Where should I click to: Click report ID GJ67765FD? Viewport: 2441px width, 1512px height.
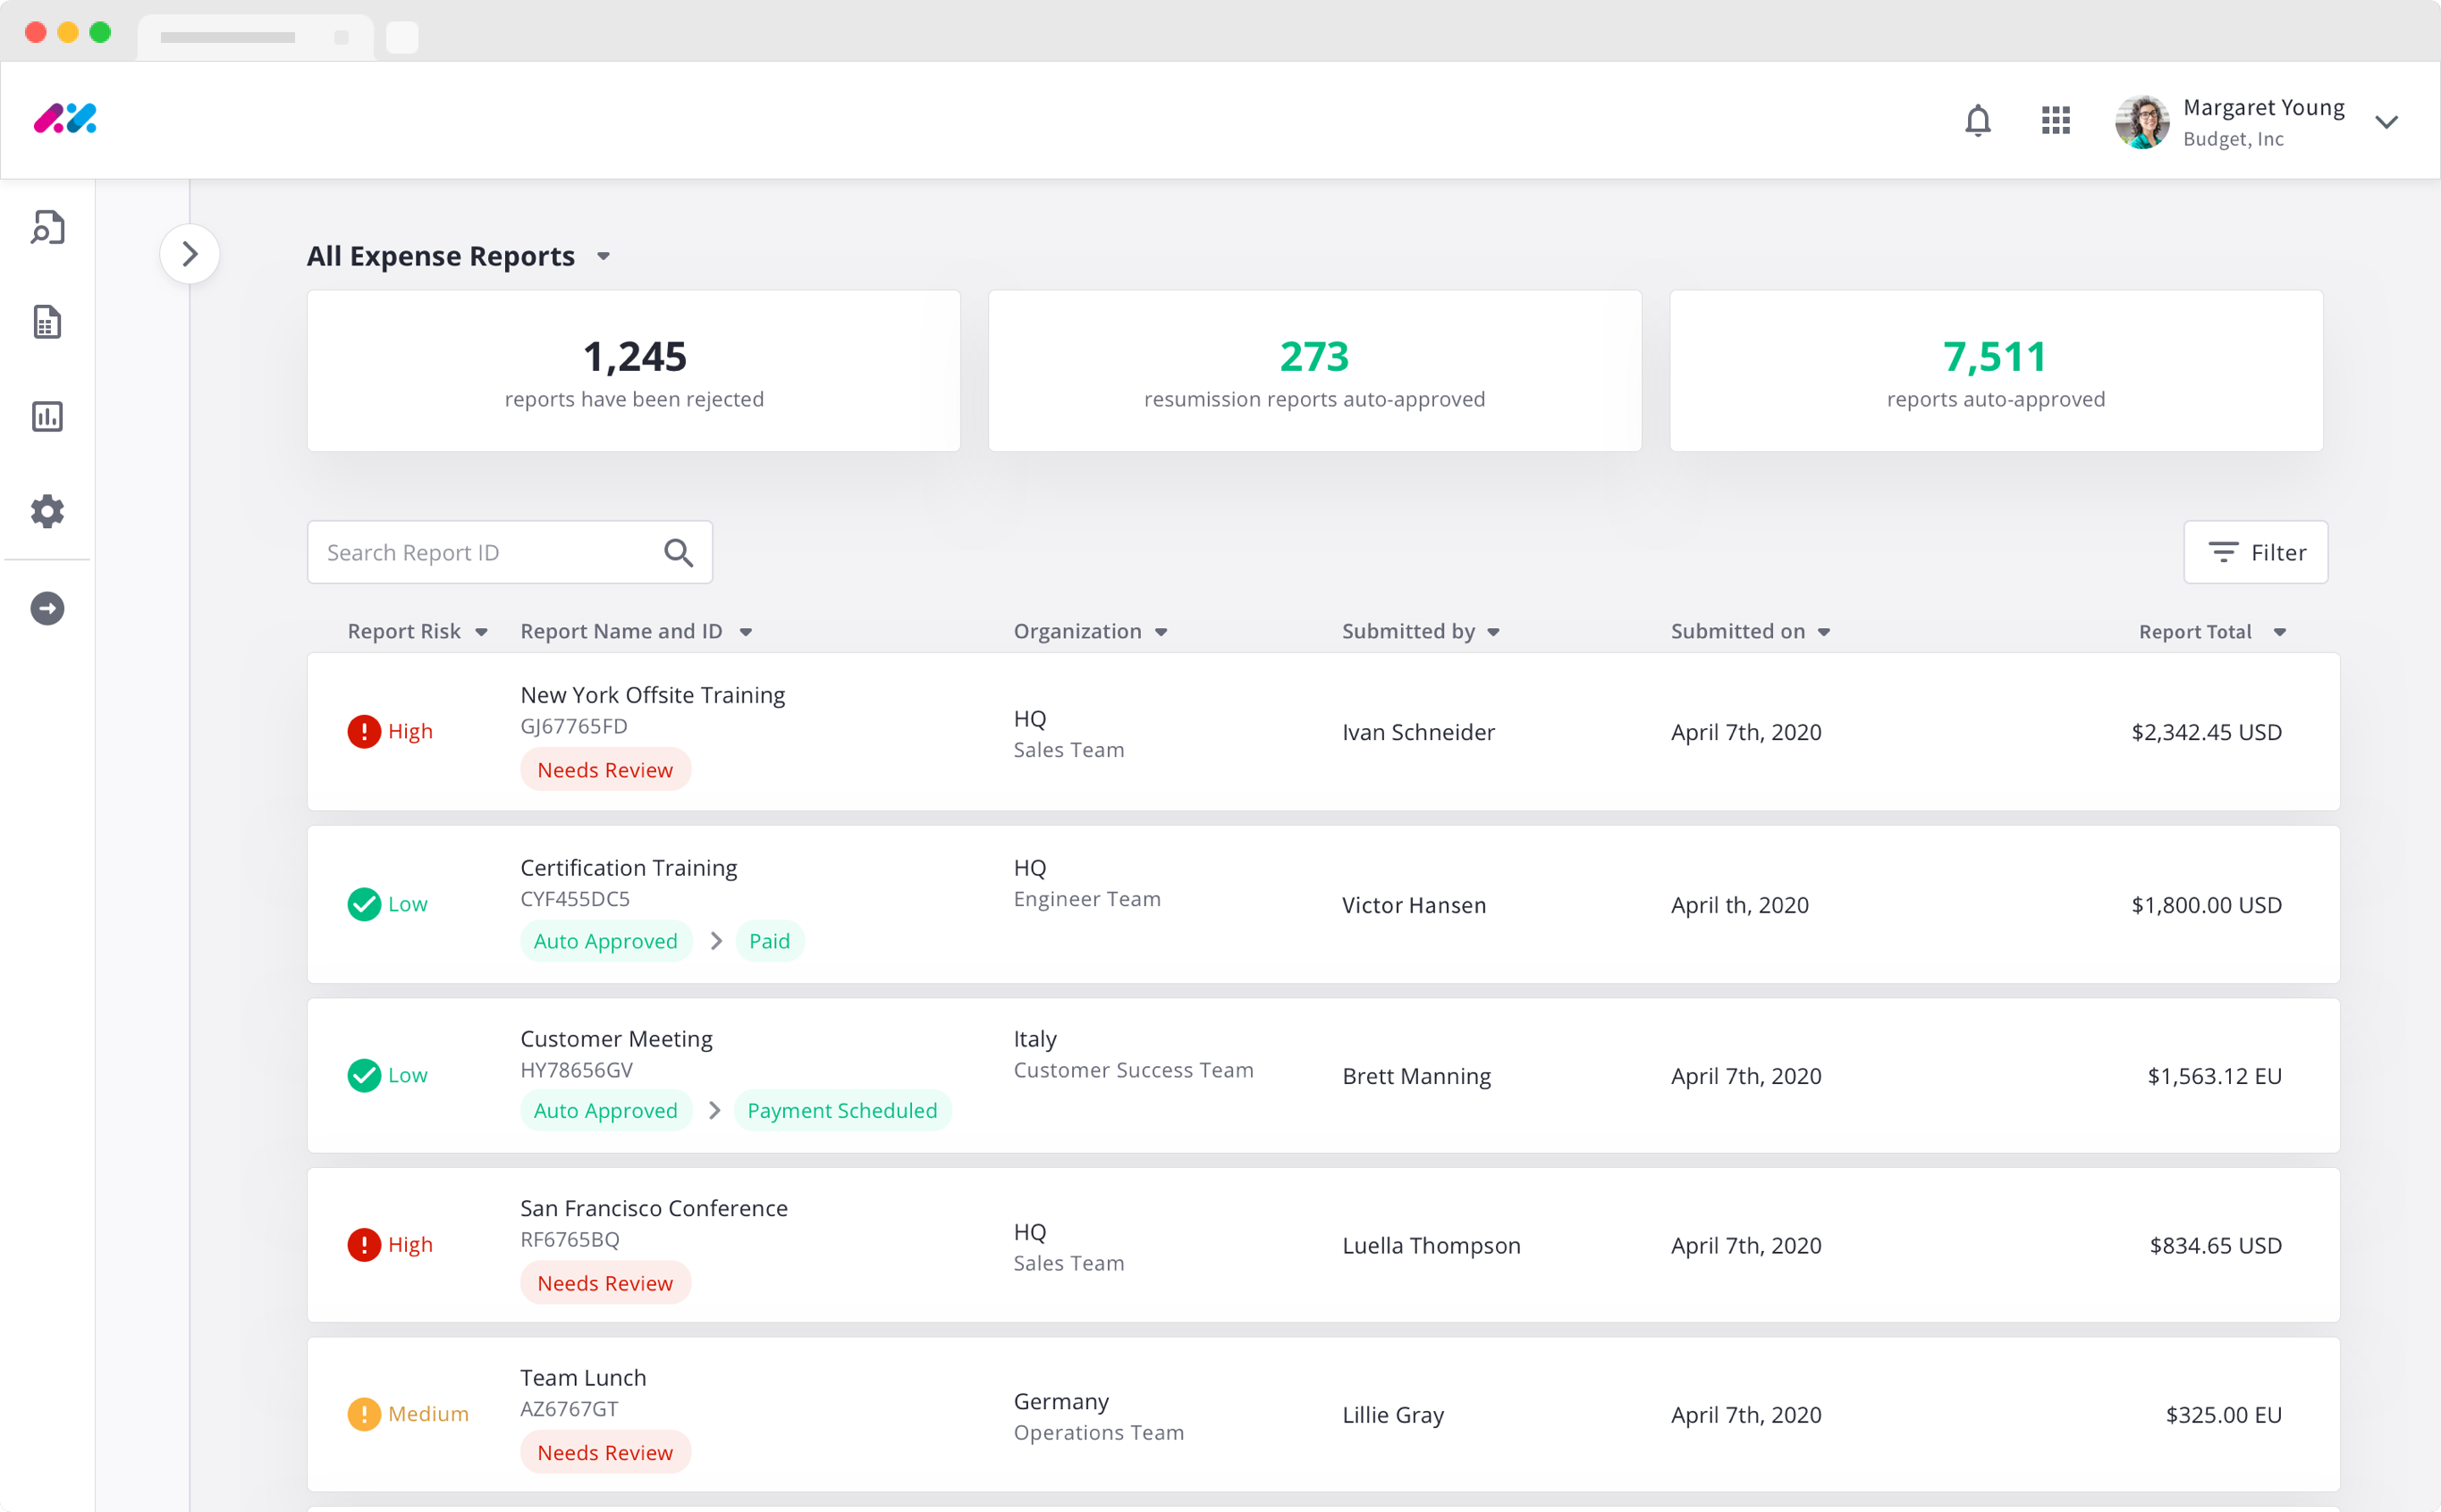tap(574, 726)
